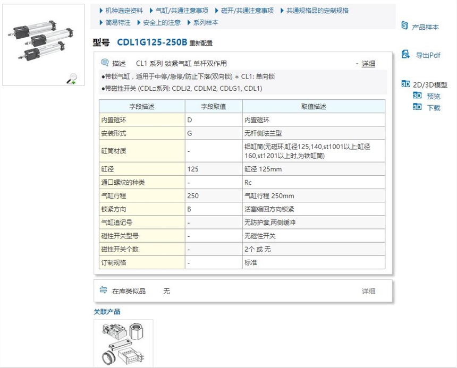The height and width of the screenshot is (368, 457).
Task: Open the 机种选定资料 link
Action: [x=124, y=11]
